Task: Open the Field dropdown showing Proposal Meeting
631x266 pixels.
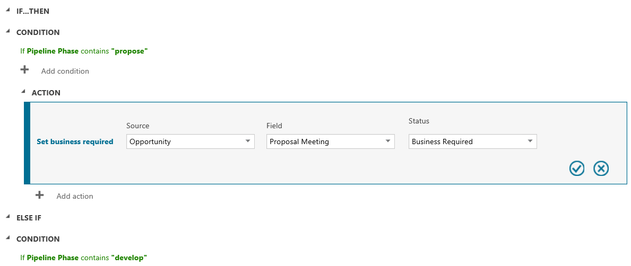Action: 330,141
